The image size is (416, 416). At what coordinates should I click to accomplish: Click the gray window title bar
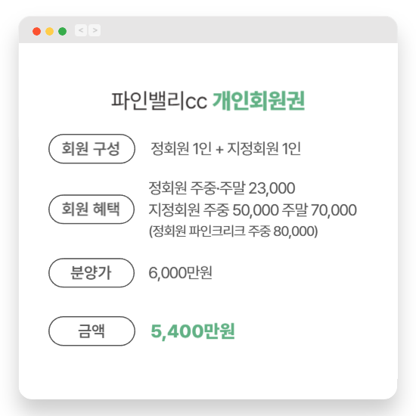[208, 29]
